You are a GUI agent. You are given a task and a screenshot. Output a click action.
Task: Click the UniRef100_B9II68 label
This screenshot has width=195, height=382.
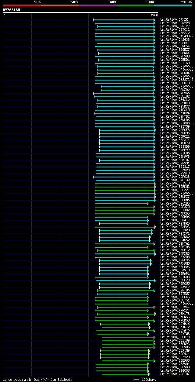click(x=175, y=63)
